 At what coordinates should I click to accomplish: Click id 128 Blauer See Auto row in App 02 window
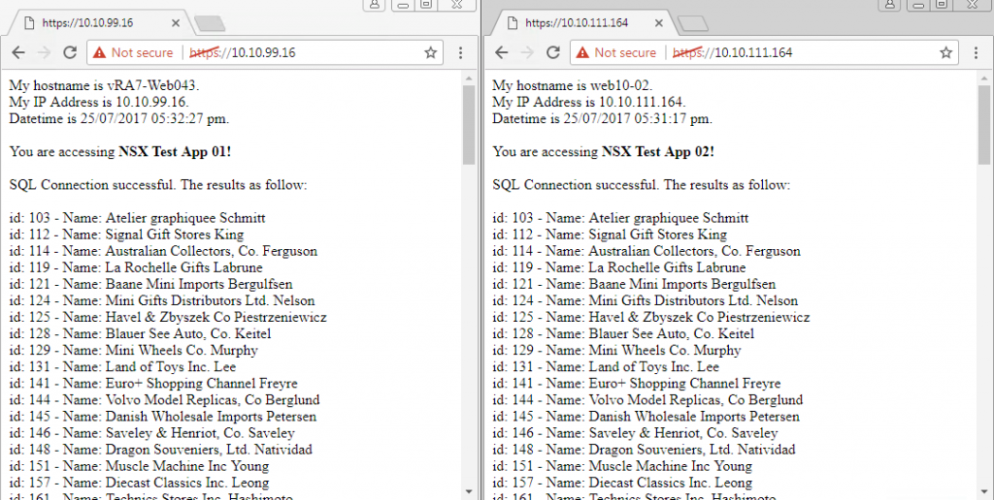pos(623,333)
